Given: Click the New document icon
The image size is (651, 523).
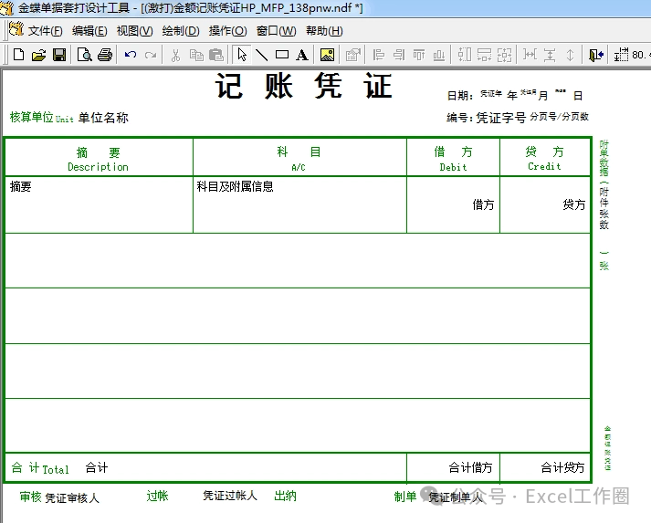Looking at the screenshot, I should click(x=18, y=55).
